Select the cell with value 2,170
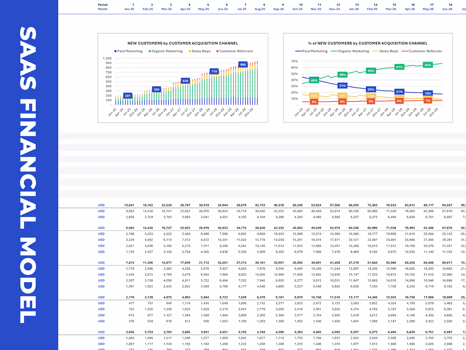466x350 pixels. (x=130, y=297)
